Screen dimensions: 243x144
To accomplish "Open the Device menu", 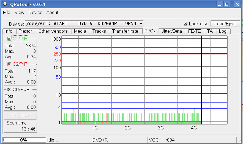I will (35, 12).
